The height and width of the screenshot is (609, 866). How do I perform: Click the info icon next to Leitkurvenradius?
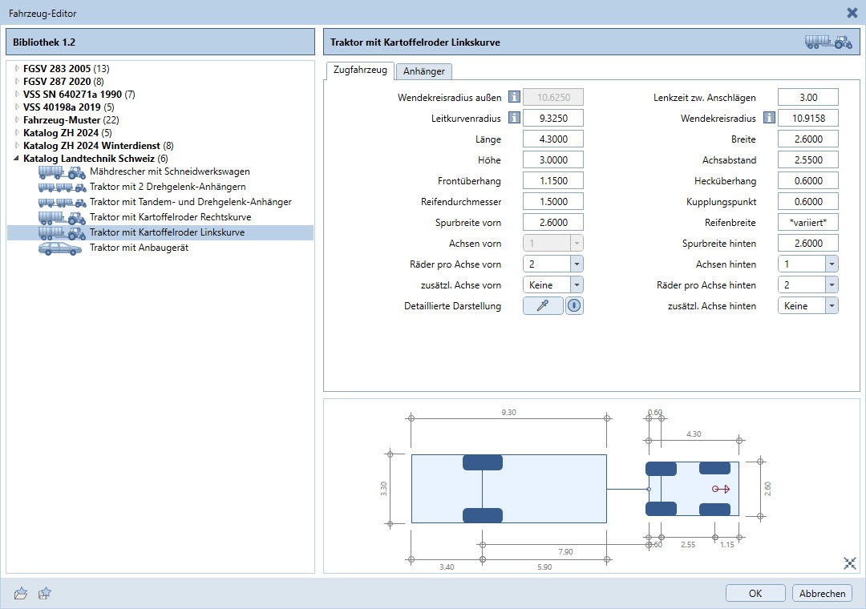click(513, 119)
